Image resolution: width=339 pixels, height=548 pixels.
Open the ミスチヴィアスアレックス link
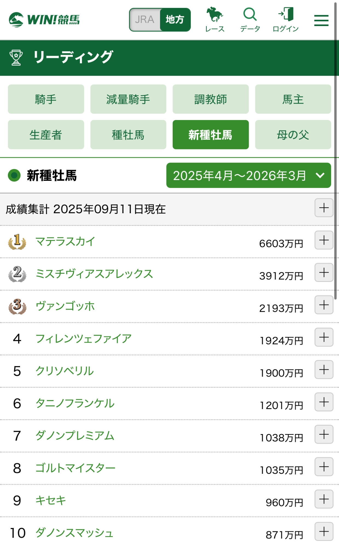coord(94,274)
